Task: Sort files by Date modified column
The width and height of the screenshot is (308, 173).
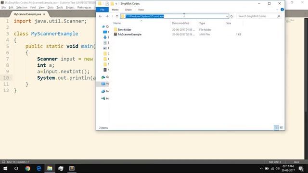Action: click(x=180, y=23)
